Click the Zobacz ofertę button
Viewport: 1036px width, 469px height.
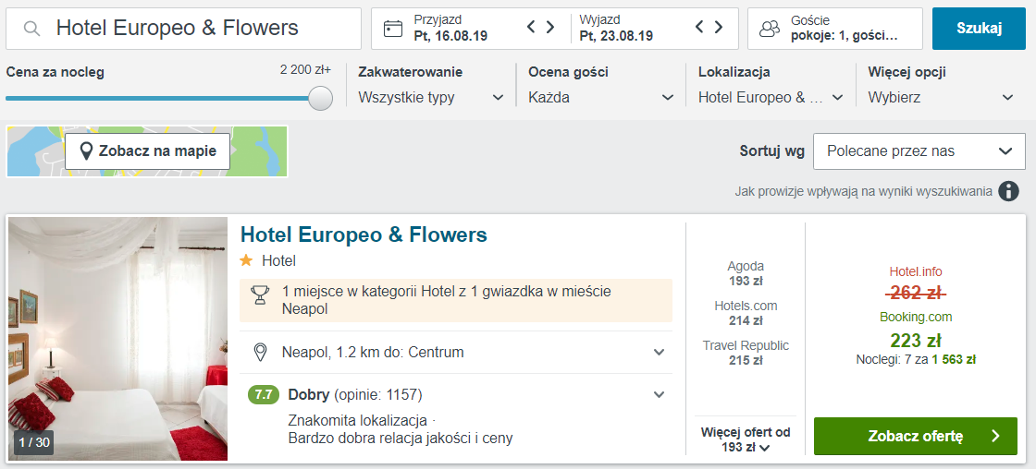click(x=915, y=436)
